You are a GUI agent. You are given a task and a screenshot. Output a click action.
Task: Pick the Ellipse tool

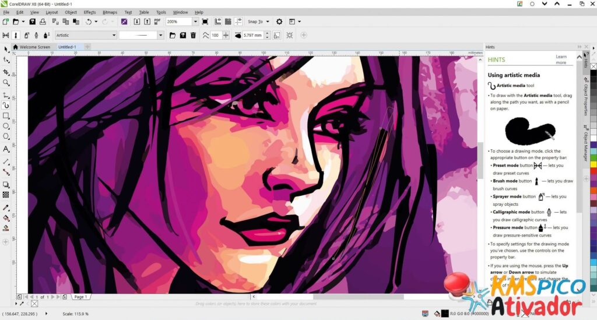(6, 126)
